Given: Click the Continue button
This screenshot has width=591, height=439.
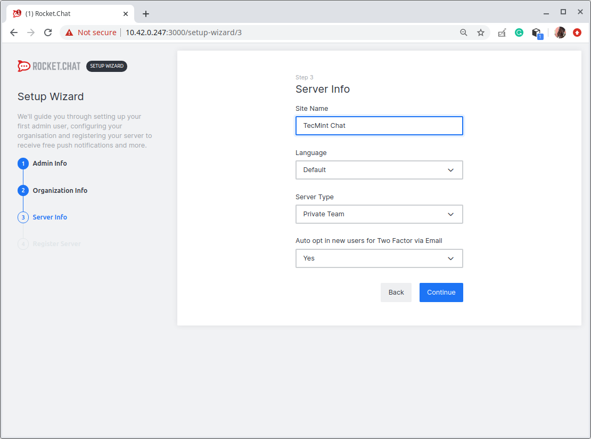Looking at the screenshot, I should (441, 292).
